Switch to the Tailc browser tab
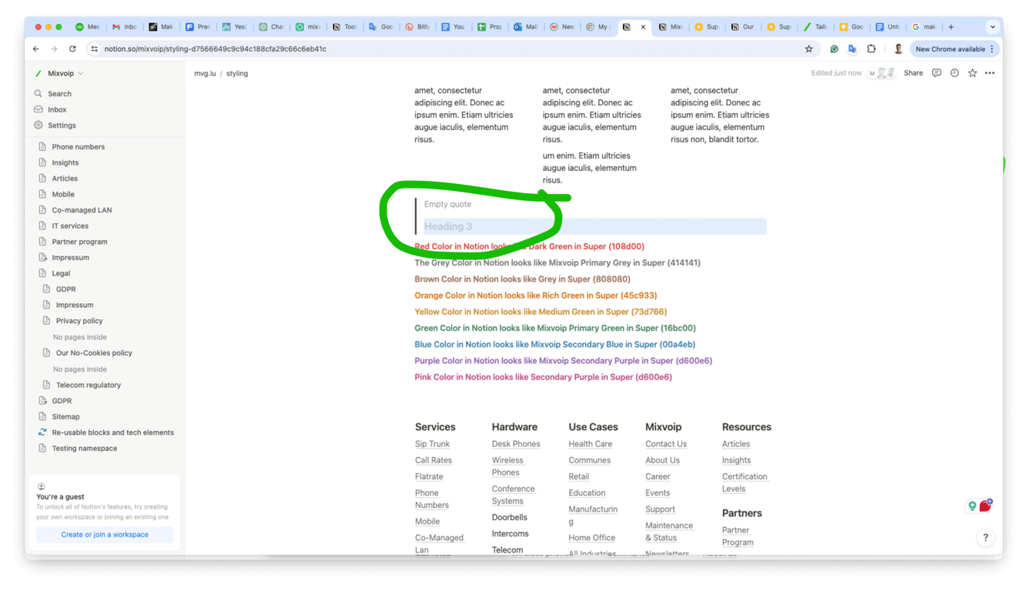 [x=815, y=27]
